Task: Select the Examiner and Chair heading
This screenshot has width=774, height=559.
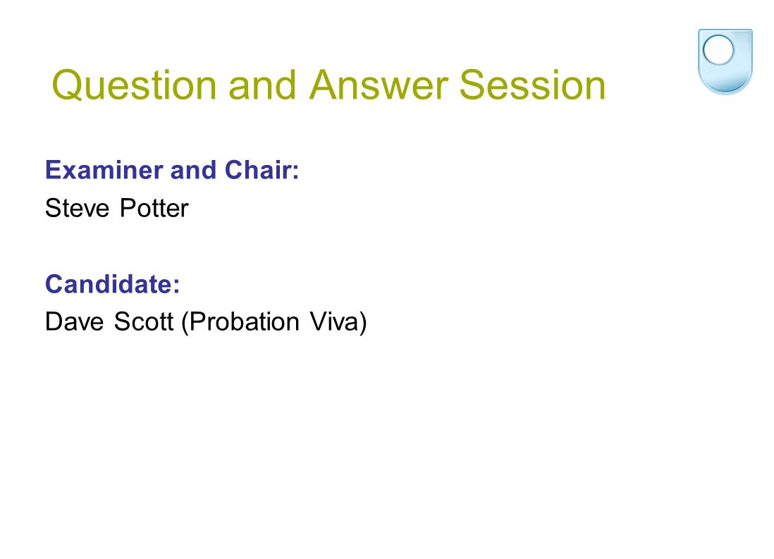Action: 172,170
